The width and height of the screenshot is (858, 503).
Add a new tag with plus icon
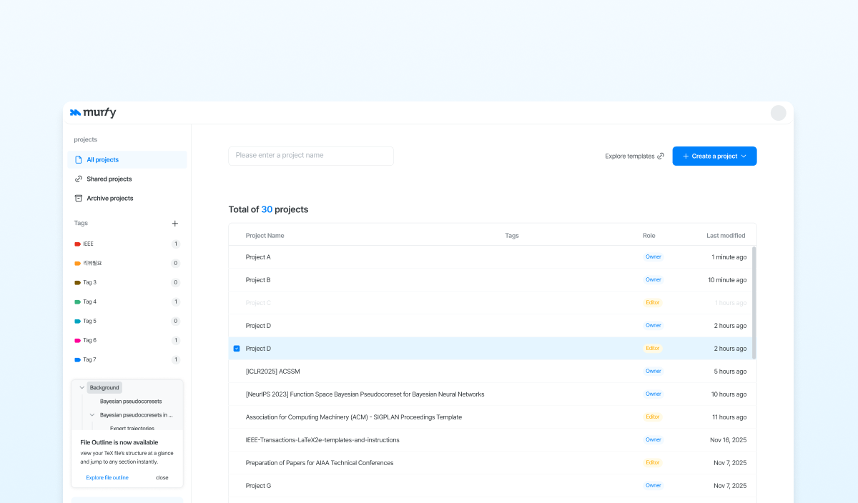pos(175,224)
